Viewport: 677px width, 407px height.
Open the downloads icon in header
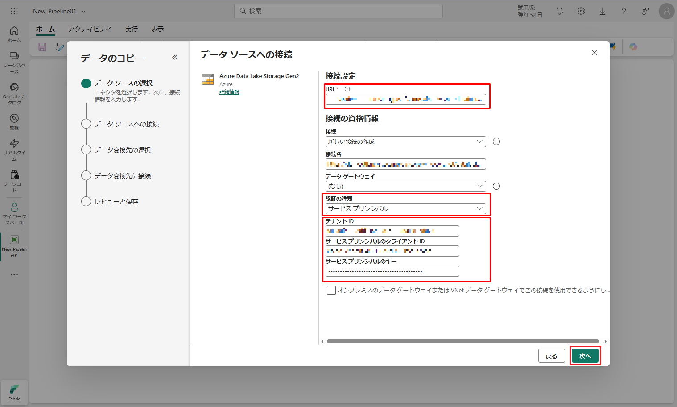pyautogui.click(x=603, y=11)
